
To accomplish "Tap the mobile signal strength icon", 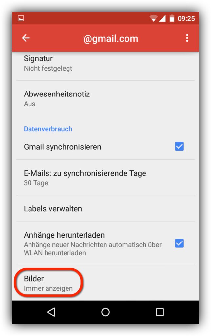I will tap(162, 18).
